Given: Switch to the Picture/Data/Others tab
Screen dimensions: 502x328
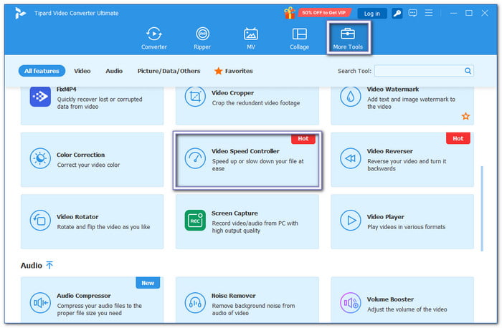Looking at the screenshot, I should click(x=169, y=71).
